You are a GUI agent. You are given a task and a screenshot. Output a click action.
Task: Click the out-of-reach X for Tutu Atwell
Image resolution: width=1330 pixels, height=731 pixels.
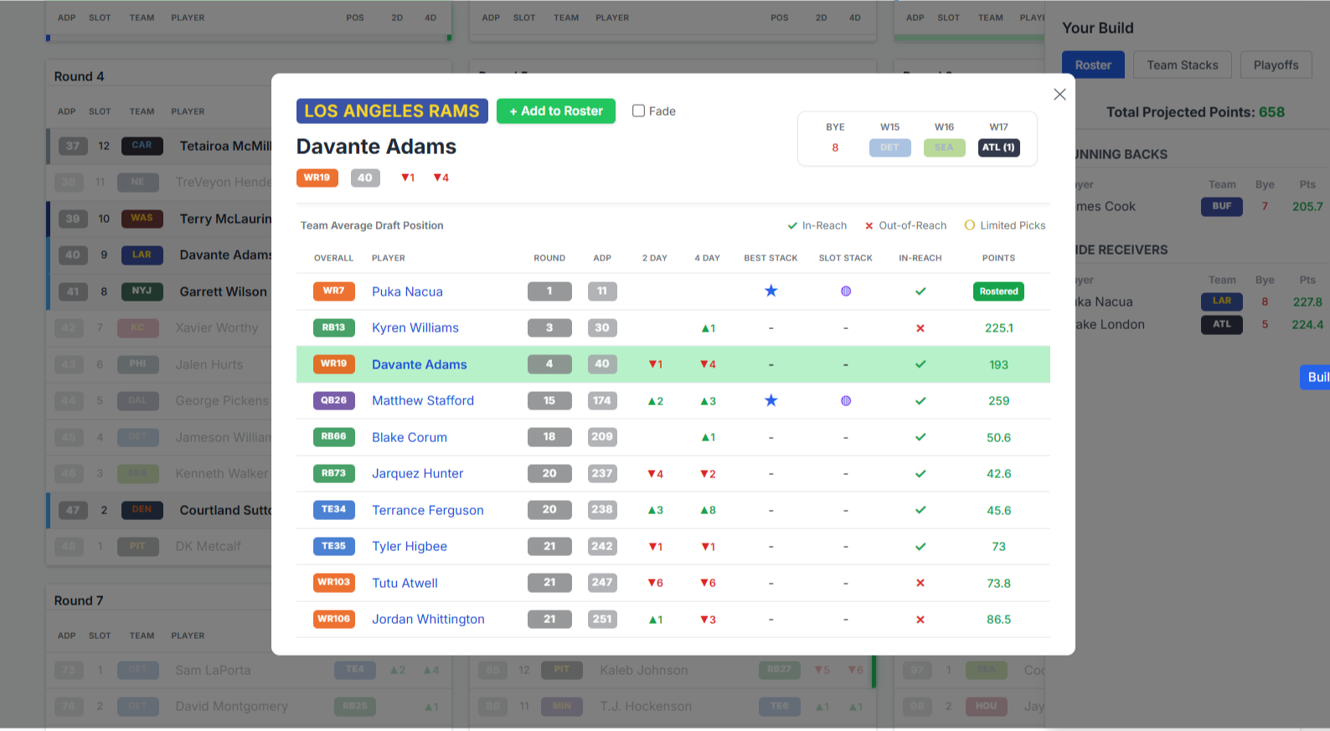[x=920, y=583]
